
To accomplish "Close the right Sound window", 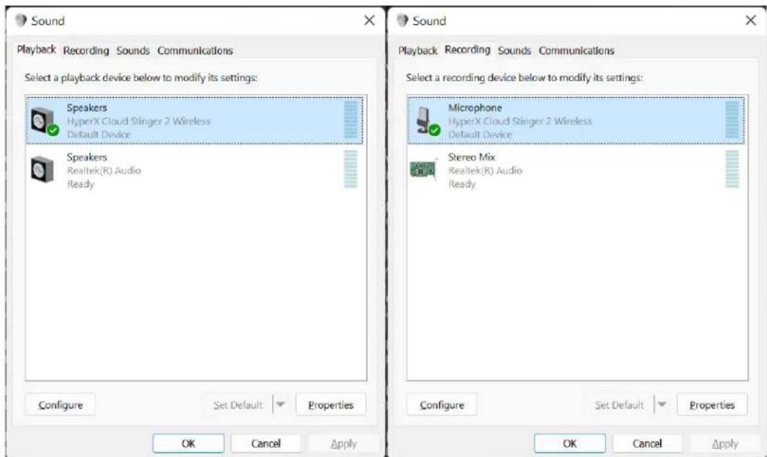I will coord(751,21).
